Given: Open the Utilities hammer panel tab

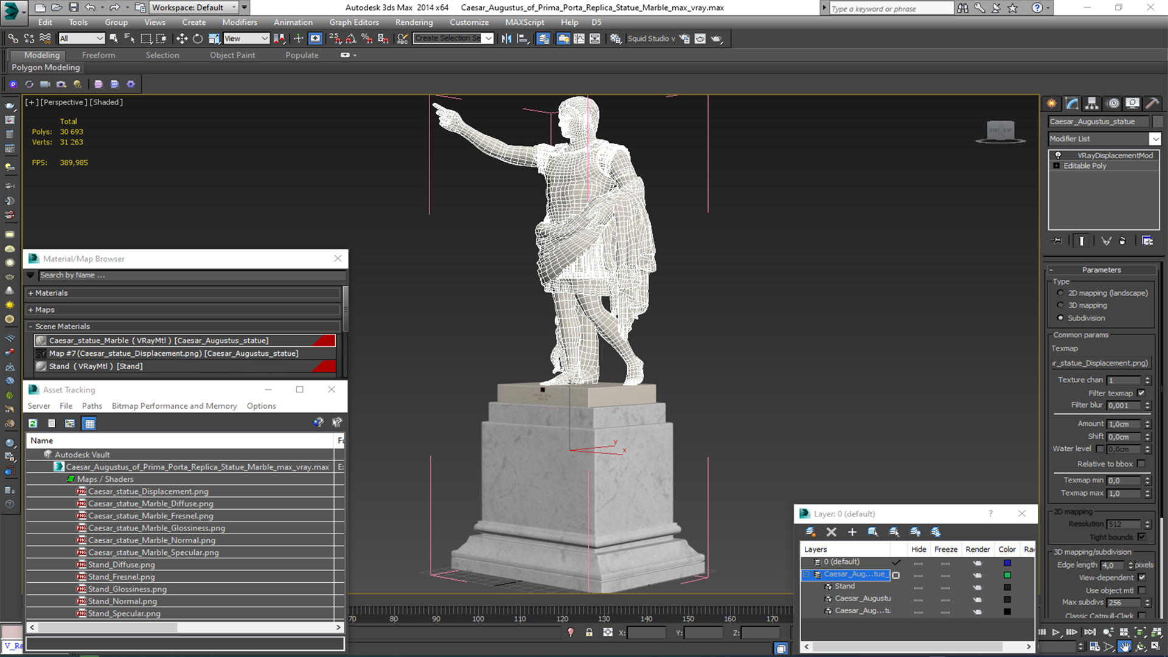Looking at the screenshot, I should pyautogui.click(x=1152, y=103).
